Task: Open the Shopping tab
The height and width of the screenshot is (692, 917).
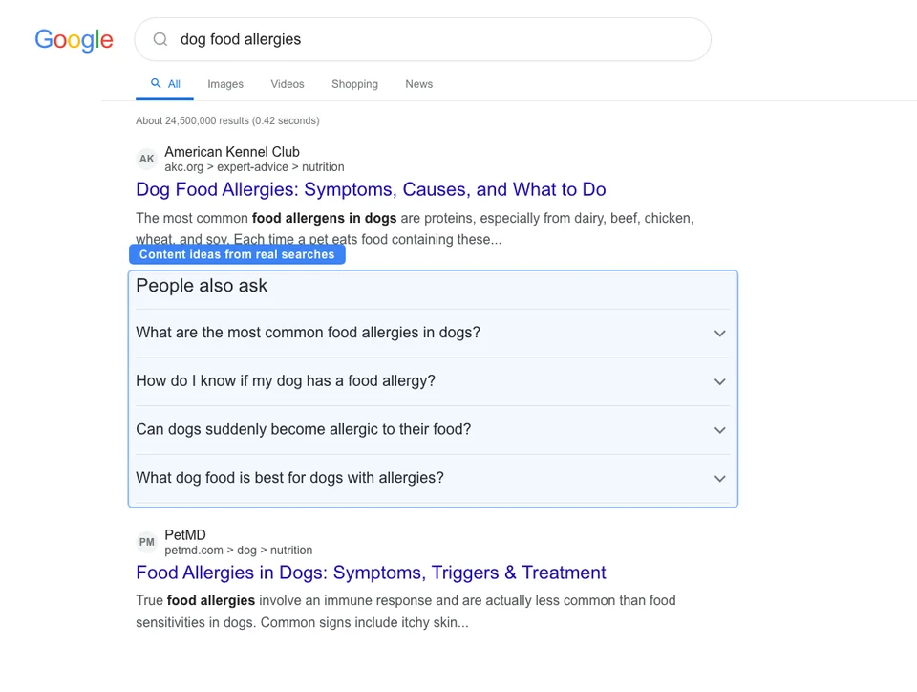Action: pos(354,84)
